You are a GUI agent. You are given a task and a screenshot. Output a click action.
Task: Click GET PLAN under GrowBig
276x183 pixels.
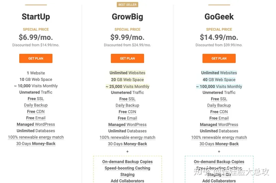tap(127, 58)
